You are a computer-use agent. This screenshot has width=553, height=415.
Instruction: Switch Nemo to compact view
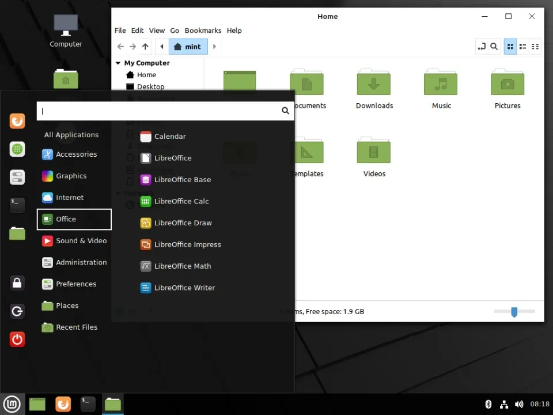(x=535, y=46)
